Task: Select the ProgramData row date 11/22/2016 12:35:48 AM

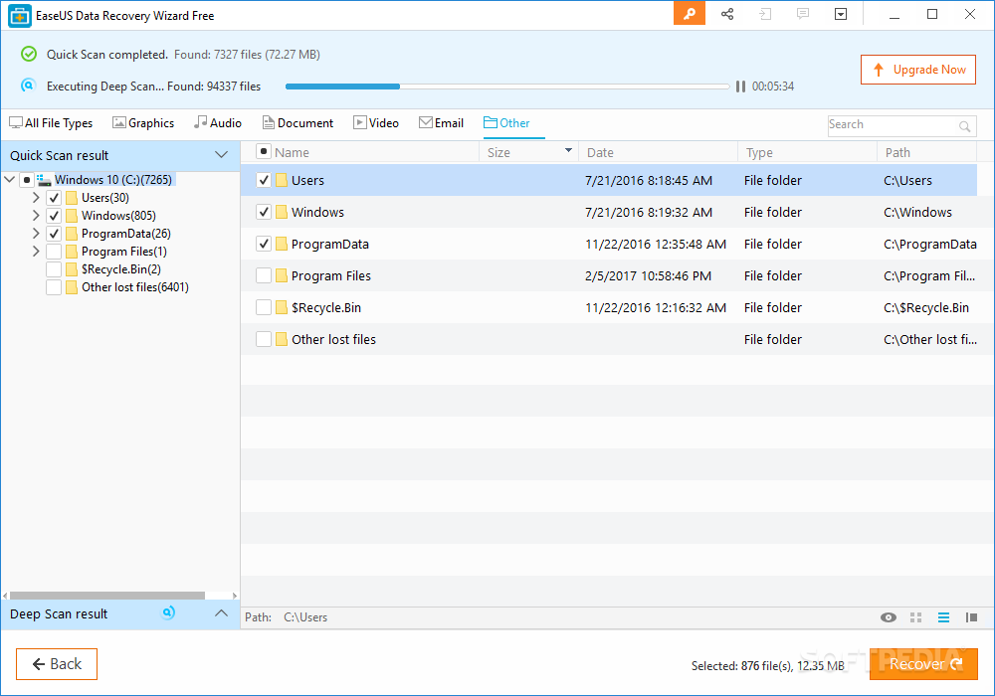Action: [656, 244]
